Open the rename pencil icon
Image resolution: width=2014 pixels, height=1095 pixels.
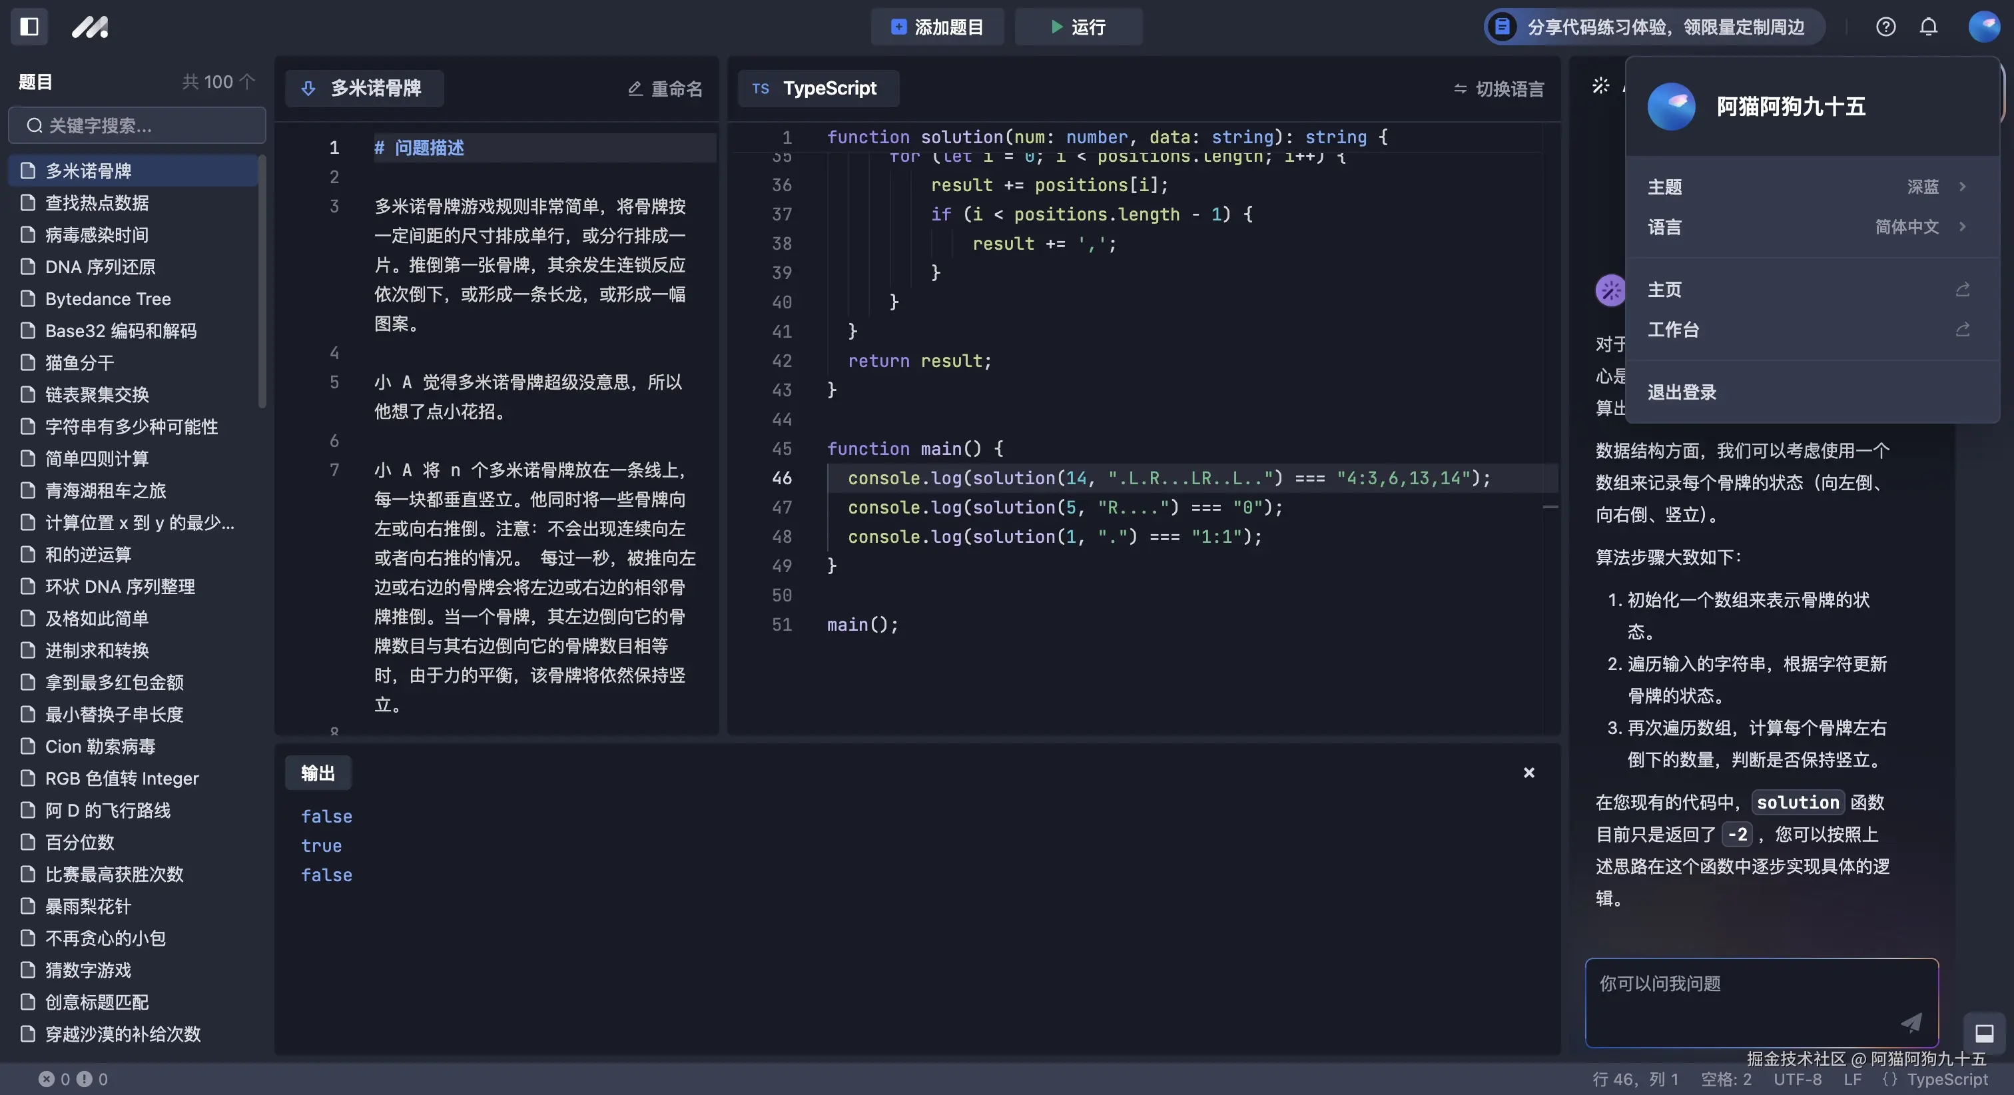[635, 89]
